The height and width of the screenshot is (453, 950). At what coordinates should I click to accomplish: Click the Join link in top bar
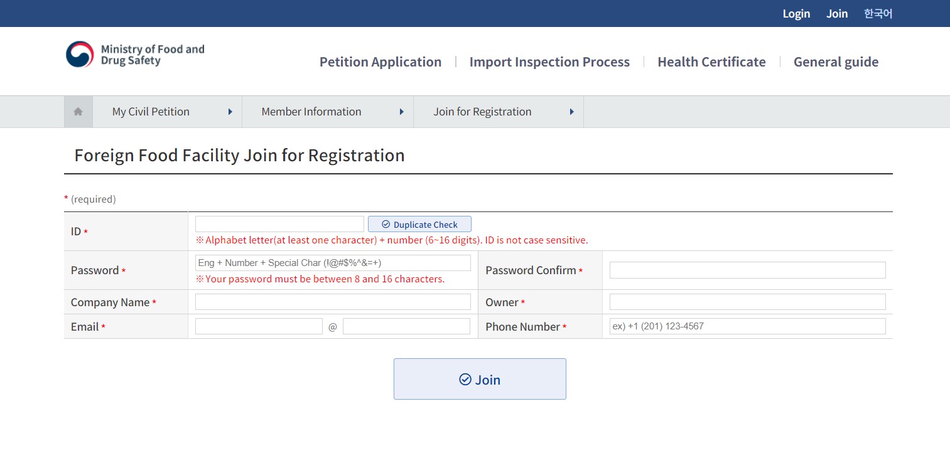click(837, 13)
